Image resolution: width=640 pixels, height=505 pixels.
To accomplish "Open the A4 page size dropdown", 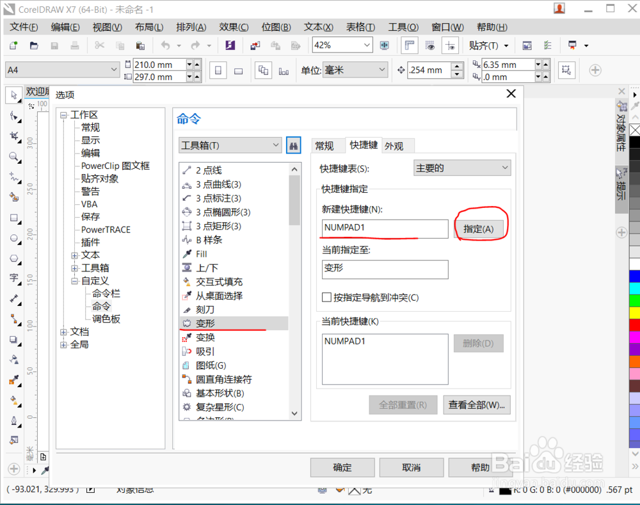I will point(114,70).
